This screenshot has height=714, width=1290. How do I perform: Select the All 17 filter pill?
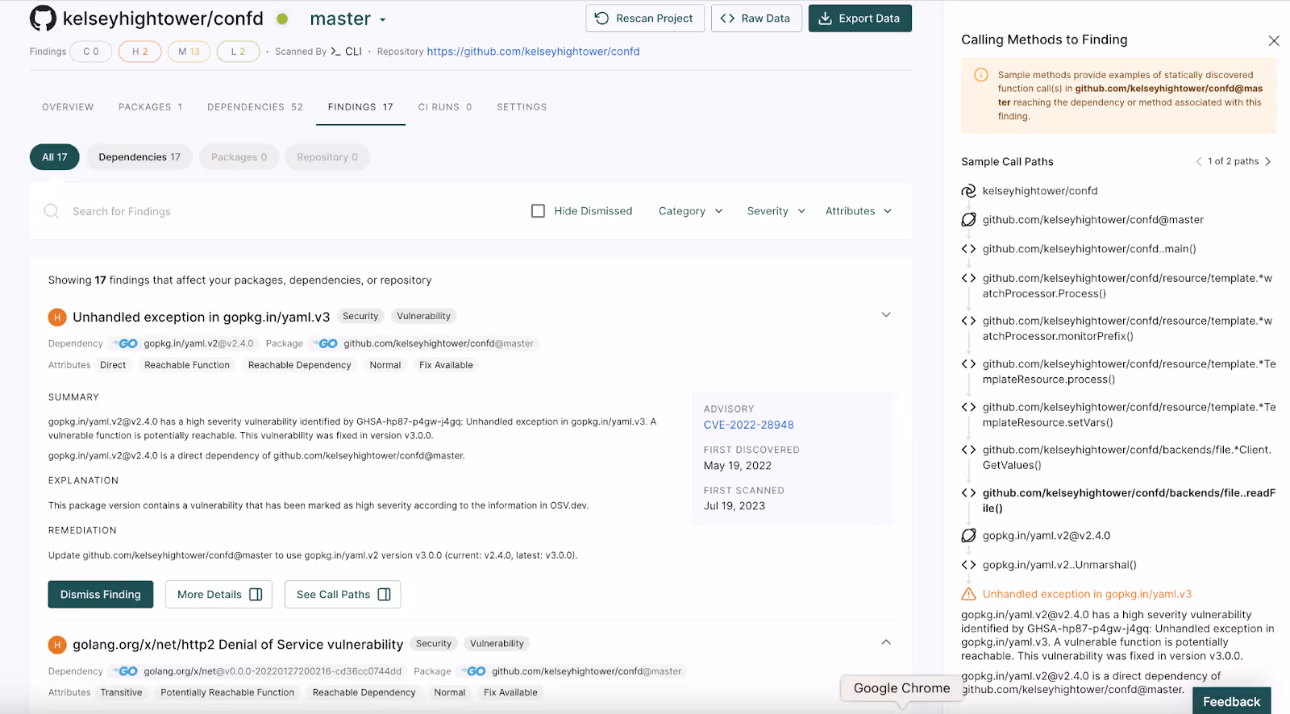(55, 157)
